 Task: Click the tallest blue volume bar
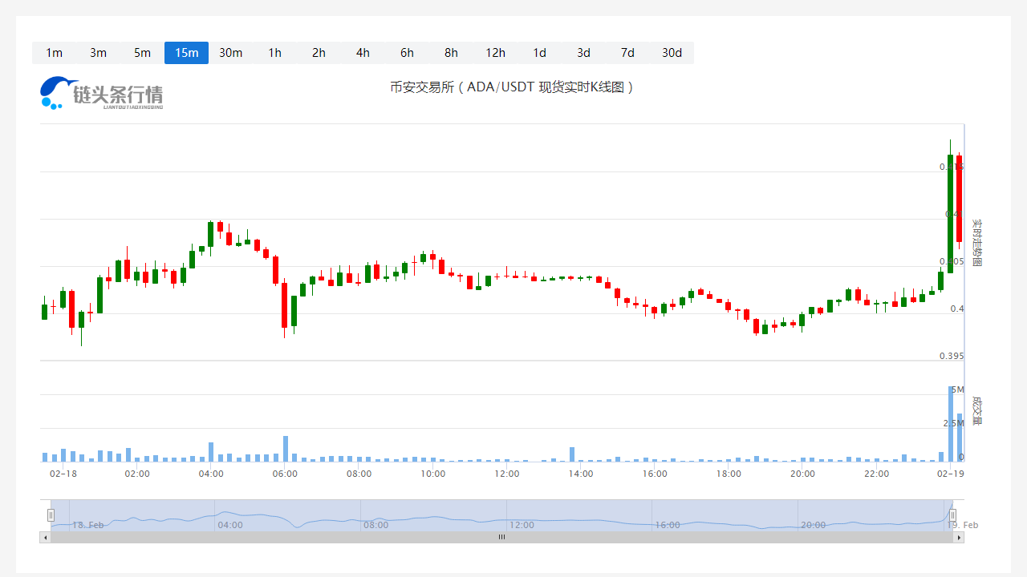[x=951, y=425]
